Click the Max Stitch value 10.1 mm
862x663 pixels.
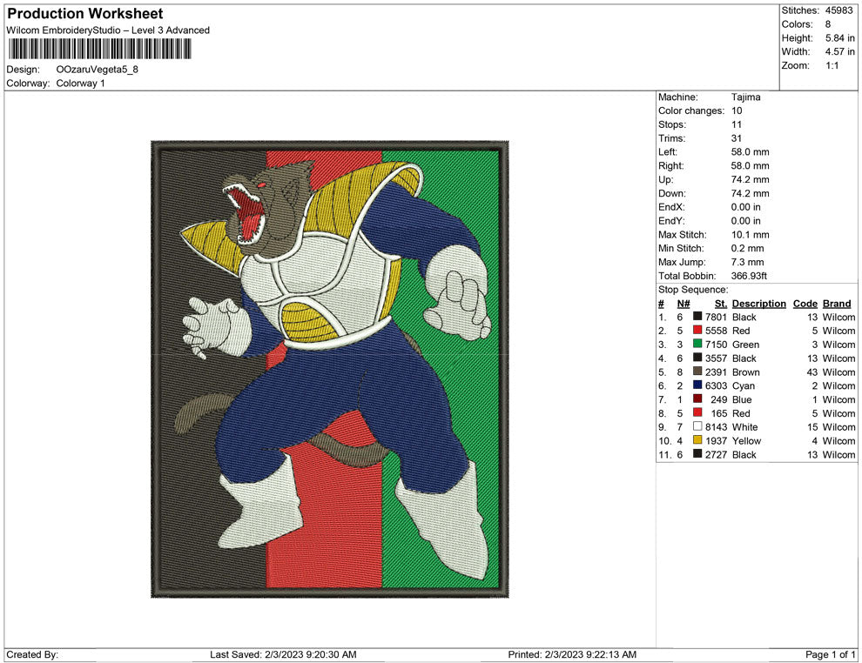point(750,235)
